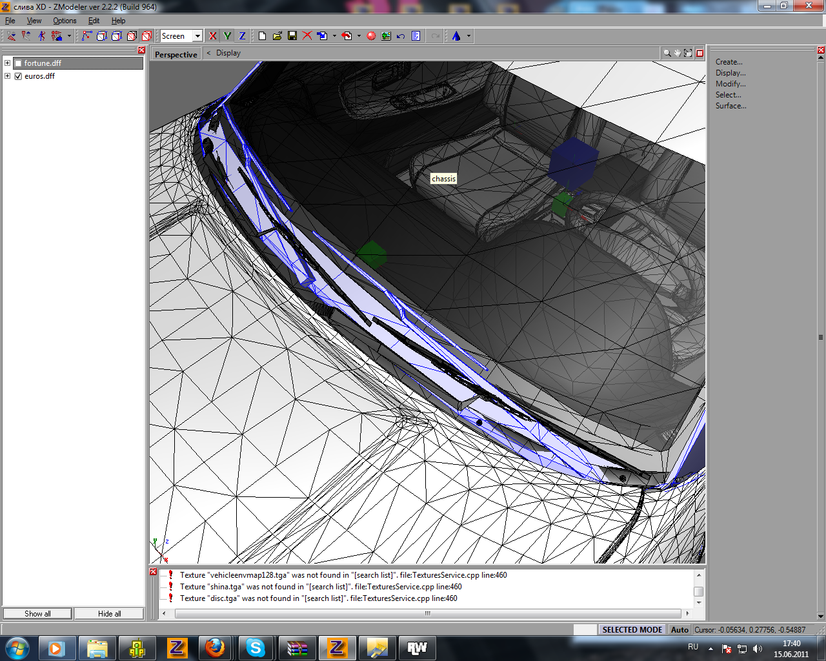
Task: Enable the fortune.dff checkbox
Action: click(x=18, y=63)
